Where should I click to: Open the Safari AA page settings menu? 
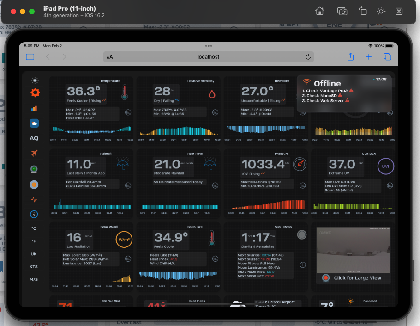pyautogui.click(x=109, y=57)
